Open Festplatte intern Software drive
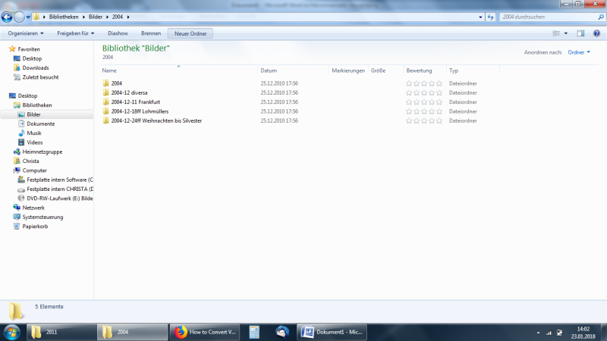This screenshot has height=341, width=607. click(60, 180)
